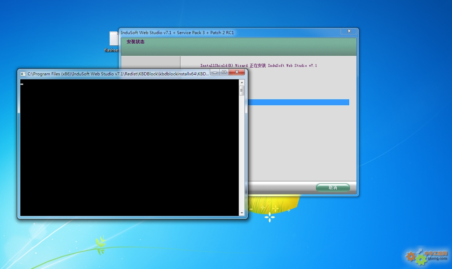
Task: Click the console scrollbar down arrow
Action: click(242, 213)
